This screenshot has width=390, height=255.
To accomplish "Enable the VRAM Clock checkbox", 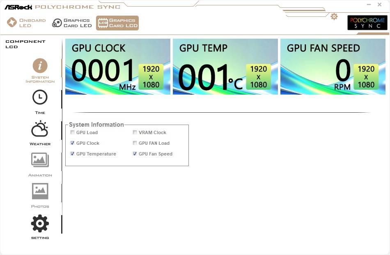I will click(135, 132).
